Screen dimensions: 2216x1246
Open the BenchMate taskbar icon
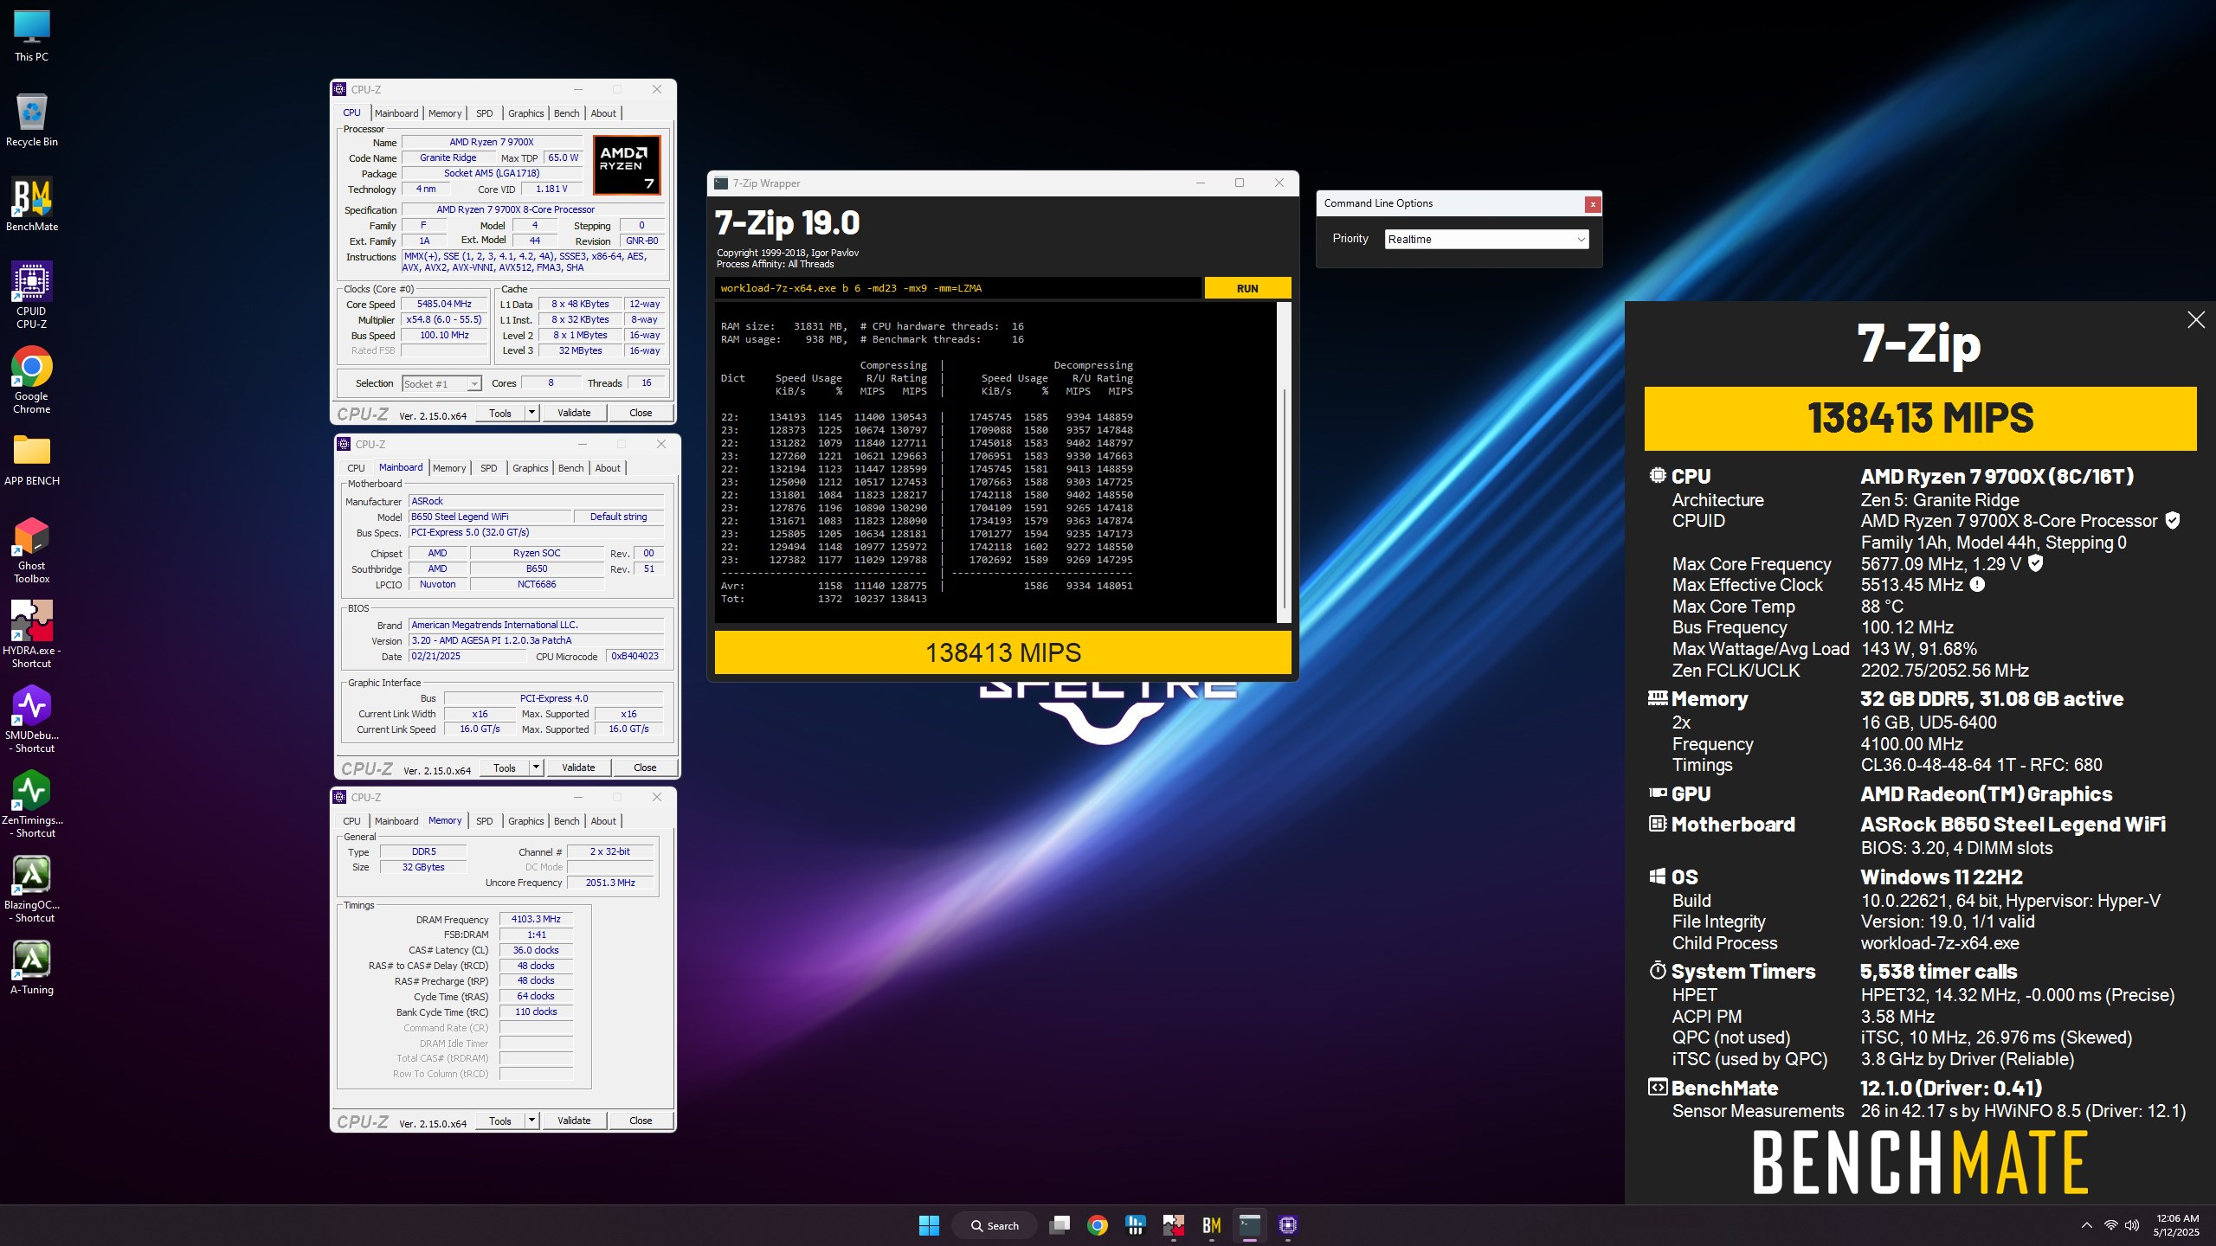pyautogui.click(x=1212, y=1225)
